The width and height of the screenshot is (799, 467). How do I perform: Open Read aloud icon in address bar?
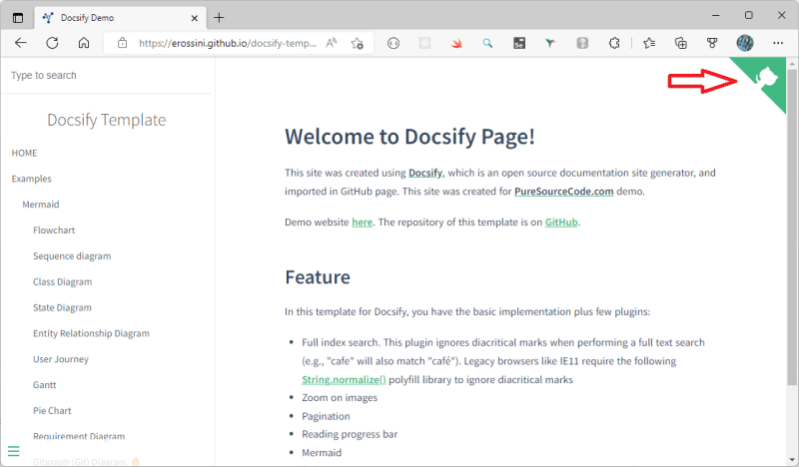click(x=332, y=43)
